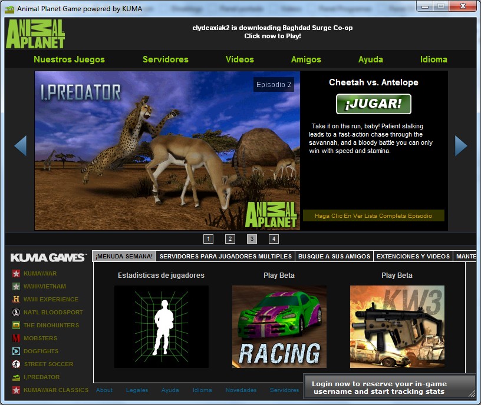The width and height of the screenshot is (481, 405).
Task: Open the WWII\VIETNAM game link
Action: click(x=44, y=287)
